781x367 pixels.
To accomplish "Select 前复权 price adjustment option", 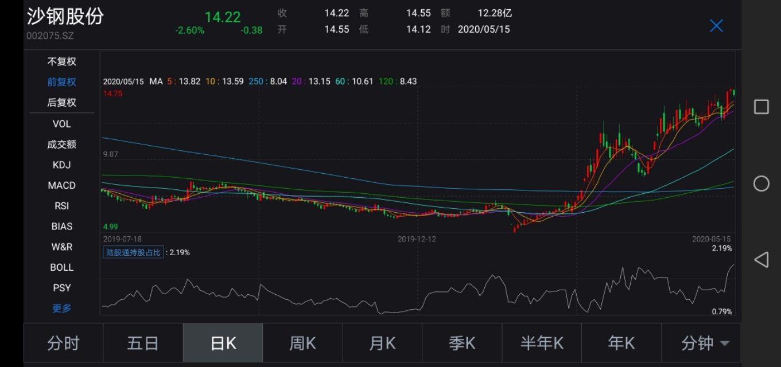I will coord(61,82).
